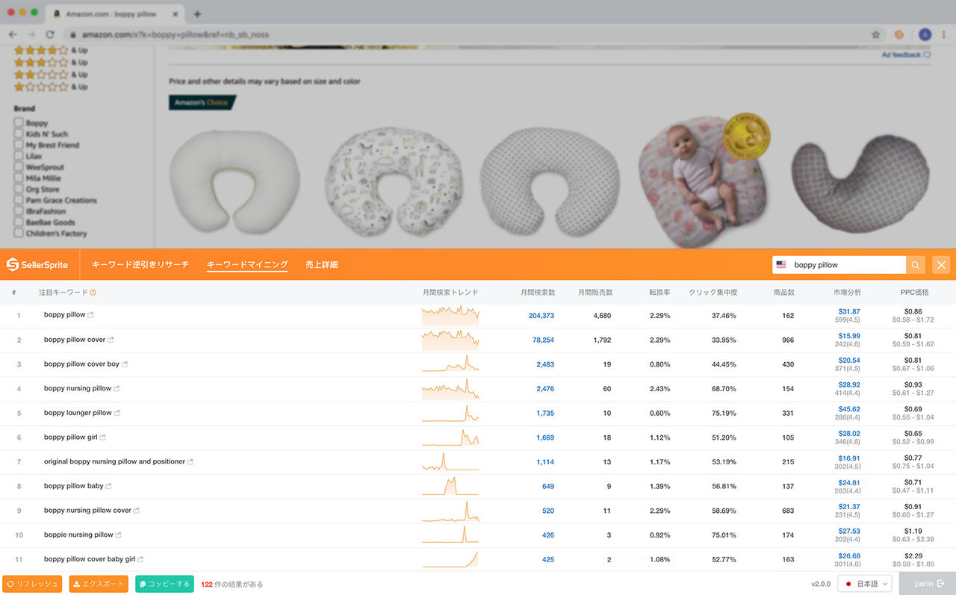Go back with the browser back arrow
956x595 pixels.
[x=13, y=34]
